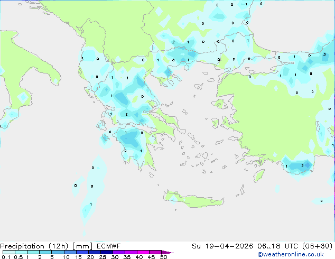Select the 15–20 mm legend color swatch
The image size is (335, 259).
pyautogui.click(x=82, y=252)
